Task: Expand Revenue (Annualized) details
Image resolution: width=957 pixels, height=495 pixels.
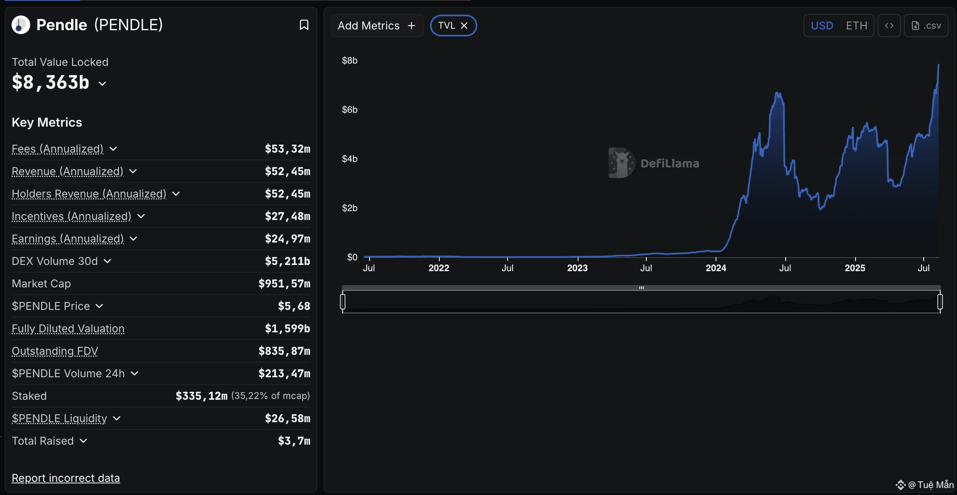Action: pos(133,171)
